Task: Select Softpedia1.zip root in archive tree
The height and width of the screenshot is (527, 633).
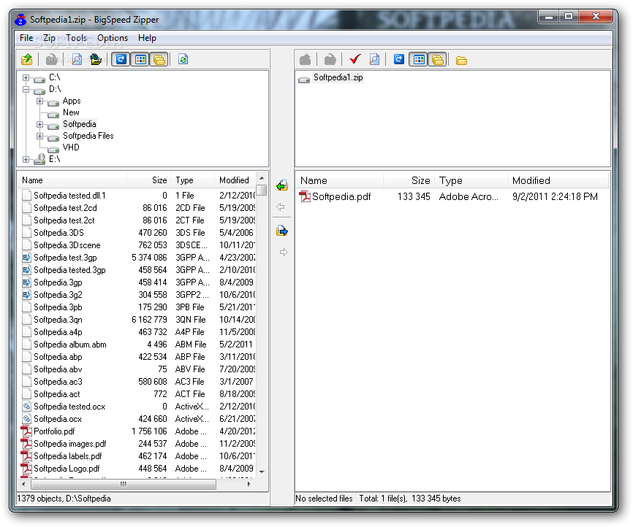Action: (x=338, y=77)
